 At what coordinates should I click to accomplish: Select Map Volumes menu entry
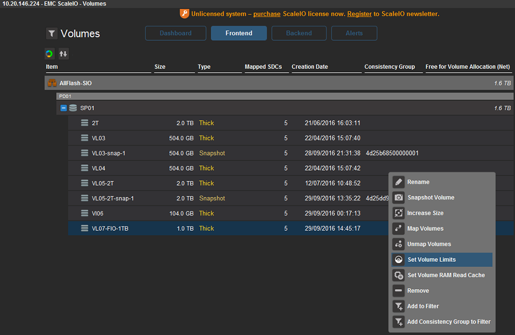click(x=442, y=228)
